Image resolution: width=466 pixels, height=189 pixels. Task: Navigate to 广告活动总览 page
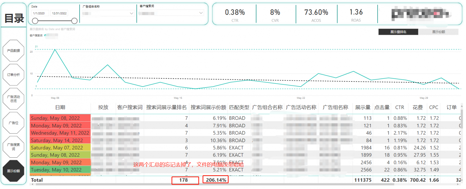pyautogui.click(x=13, y=99)
